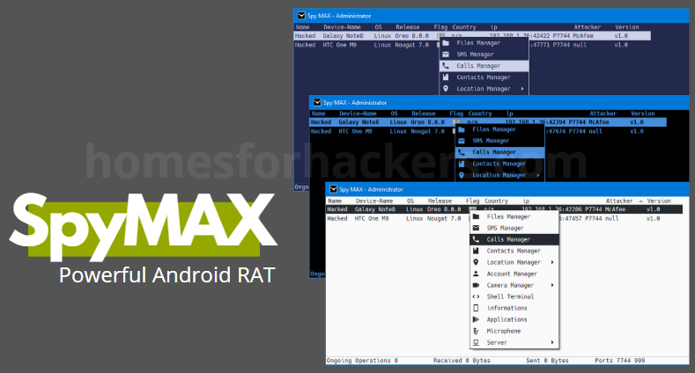This screenshot has height=373, width=695.
Task: Click the Spy MAX title icon in black-theme window
Action: pos(317,103)
